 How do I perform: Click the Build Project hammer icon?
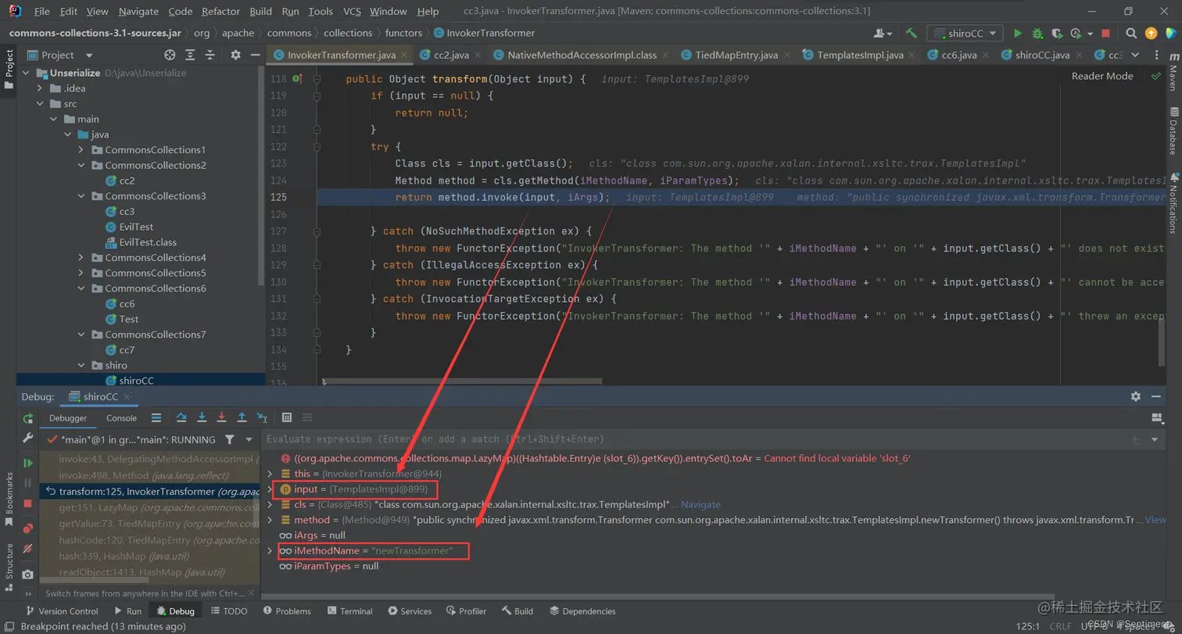(912, 34)
